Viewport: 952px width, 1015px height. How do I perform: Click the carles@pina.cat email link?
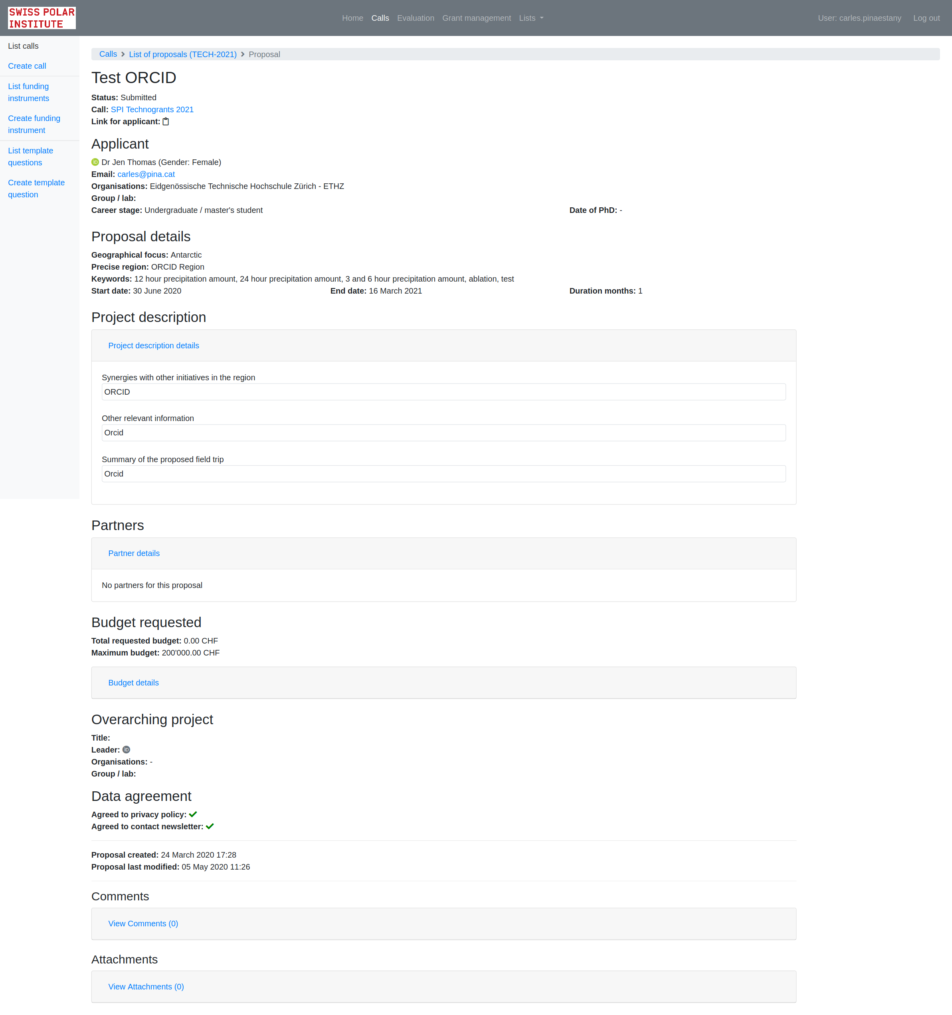pyautogui.click(x=146, y=174)
